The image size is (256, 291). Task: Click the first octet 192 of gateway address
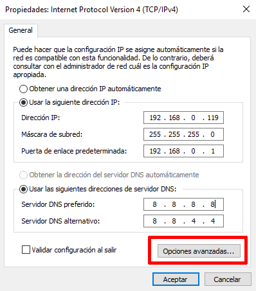click(x=155, y=151)
